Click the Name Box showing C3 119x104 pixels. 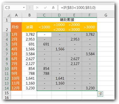click(x=15, y=8)
